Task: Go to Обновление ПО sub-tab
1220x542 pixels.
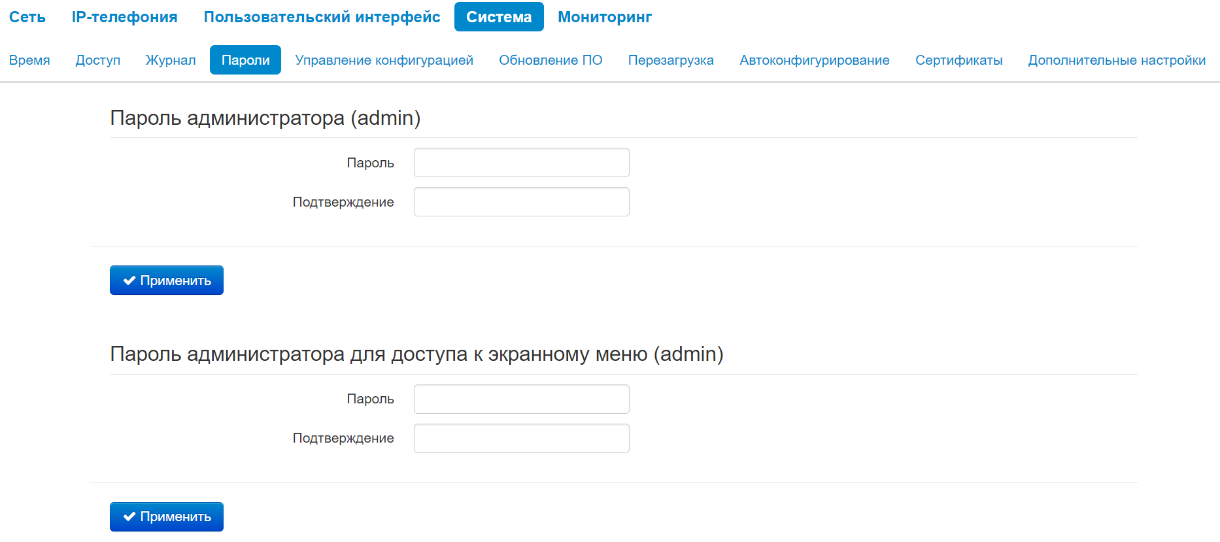Action: pyautogui.click(x=551, y=60)
